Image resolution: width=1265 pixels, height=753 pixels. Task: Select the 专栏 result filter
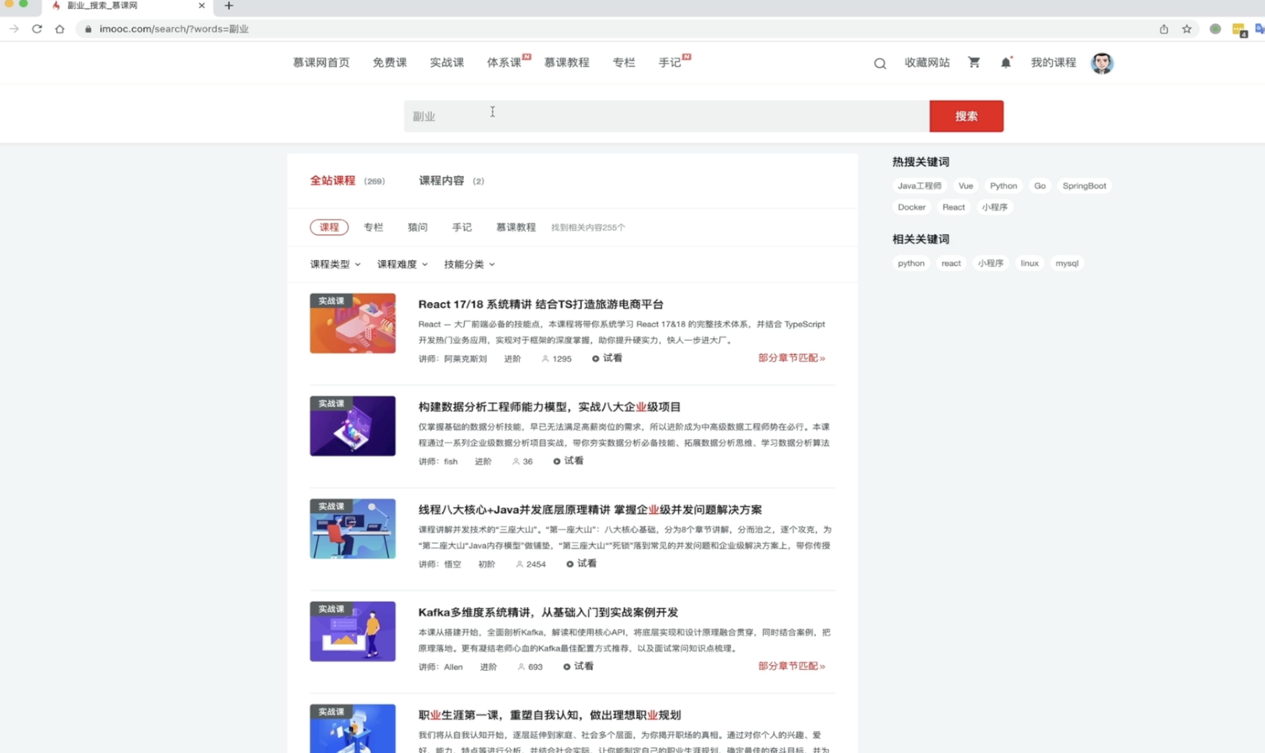tap(373, 227)
